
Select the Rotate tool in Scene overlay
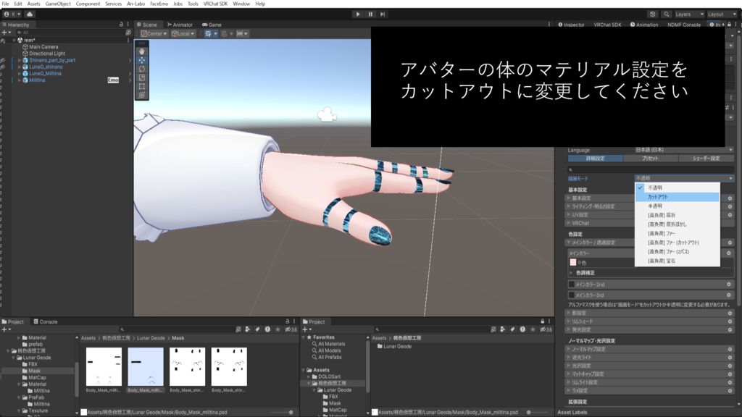click(141, 69)
